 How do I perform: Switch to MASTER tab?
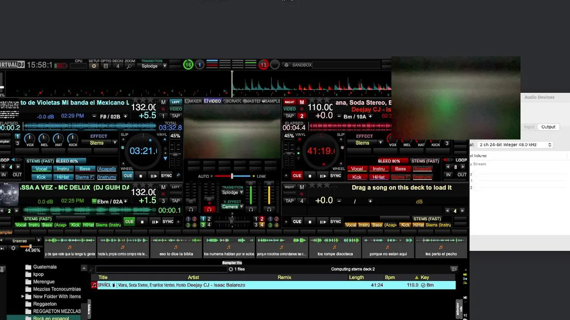251,101
